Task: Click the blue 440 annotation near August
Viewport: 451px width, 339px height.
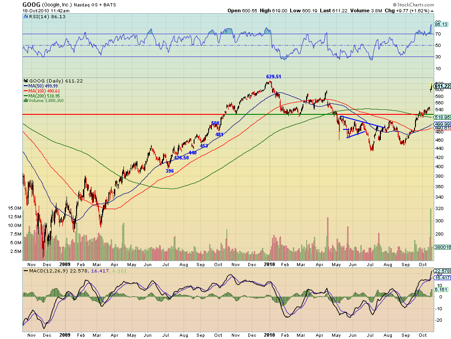Action: (x=192, y=153)
